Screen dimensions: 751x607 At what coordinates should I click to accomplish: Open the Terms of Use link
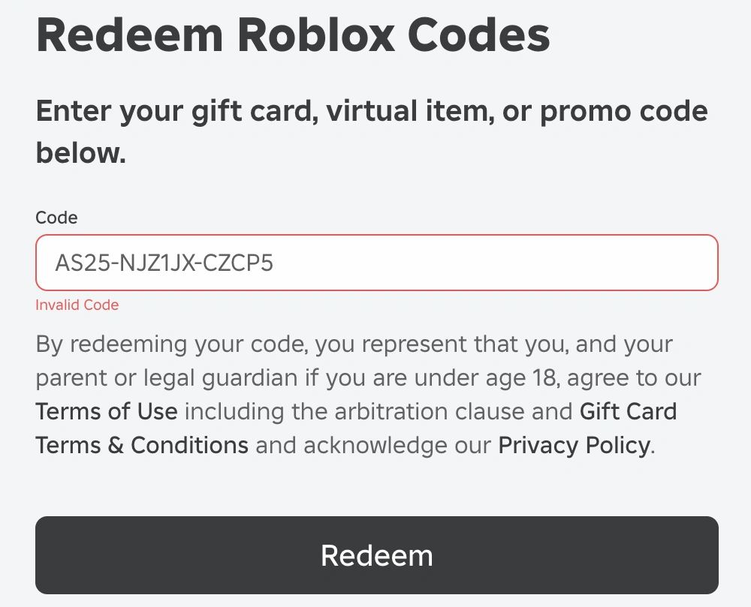coord(106,411)
